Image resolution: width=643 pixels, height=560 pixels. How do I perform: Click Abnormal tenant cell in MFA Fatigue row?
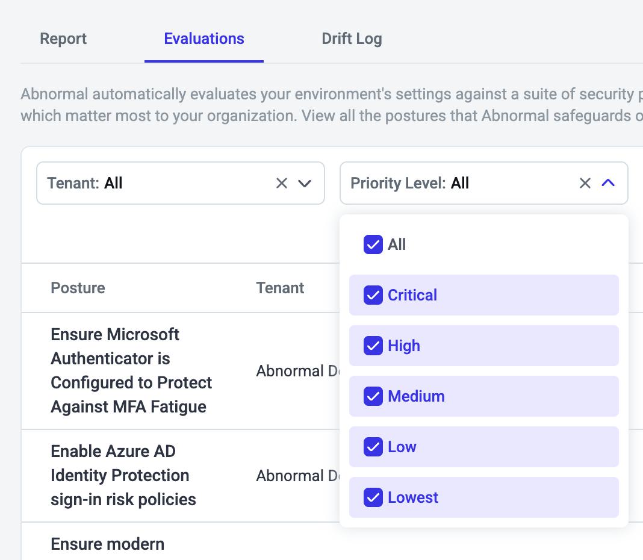click(x=297, y=371)
